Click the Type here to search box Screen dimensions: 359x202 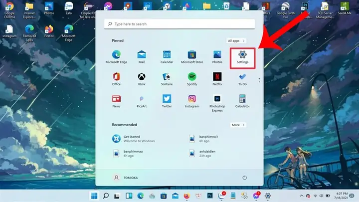(x=179, y=24)
